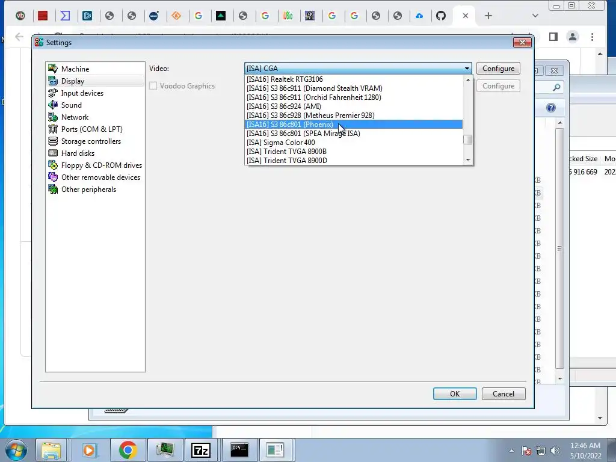Open the command prompt taskbar icon
This screenshot has width=616, height=462.
point(239,450)
